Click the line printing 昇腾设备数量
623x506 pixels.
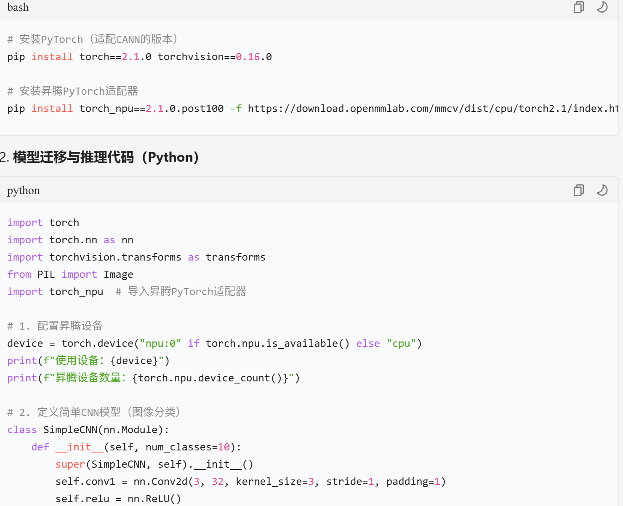point(153,378)
